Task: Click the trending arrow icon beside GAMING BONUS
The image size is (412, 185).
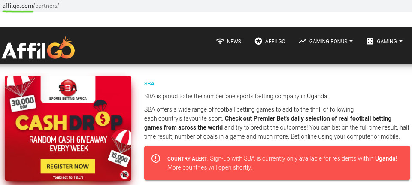Action: pos(303,41)
